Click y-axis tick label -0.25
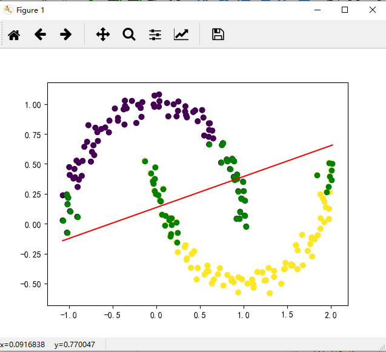386x352 pixels. 31,254
